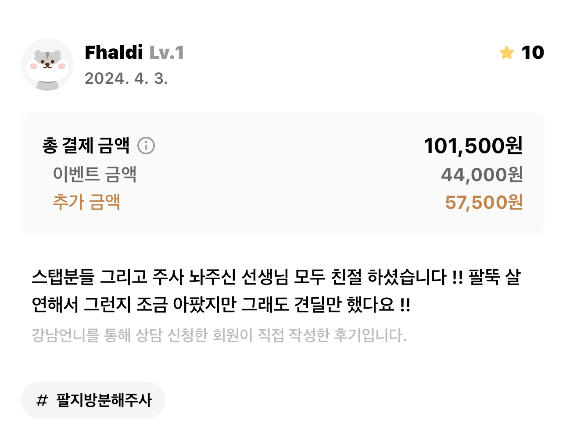Select the orange 추가 금액 label
This screenshot has width=566, height=445.
[86, 202]
